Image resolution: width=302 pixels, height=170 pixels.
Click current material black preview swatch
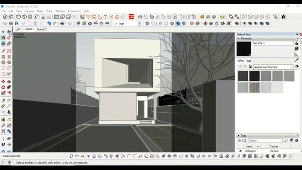click(x=243, y=49)
